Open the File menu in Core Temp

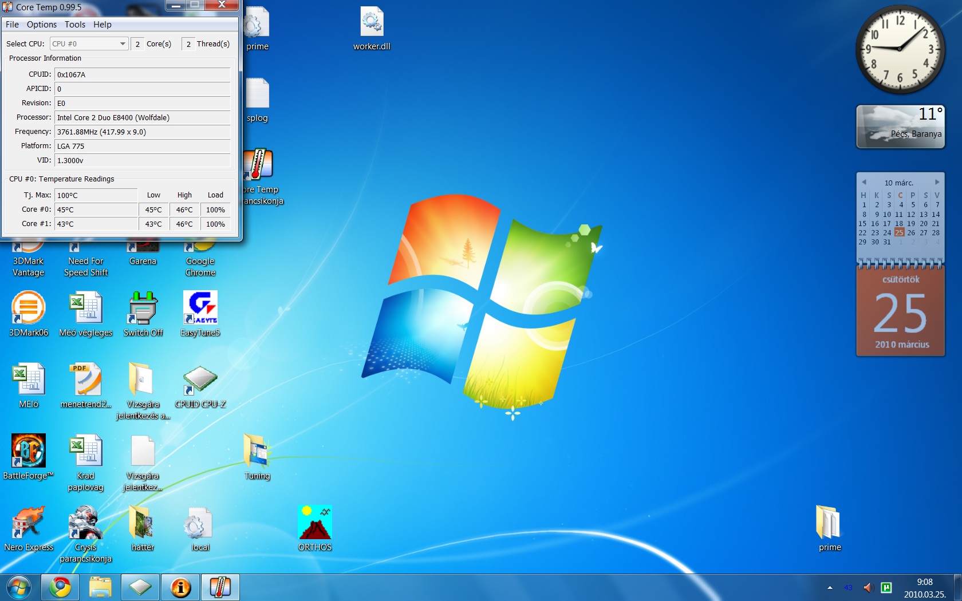click(x=12, y=25)
